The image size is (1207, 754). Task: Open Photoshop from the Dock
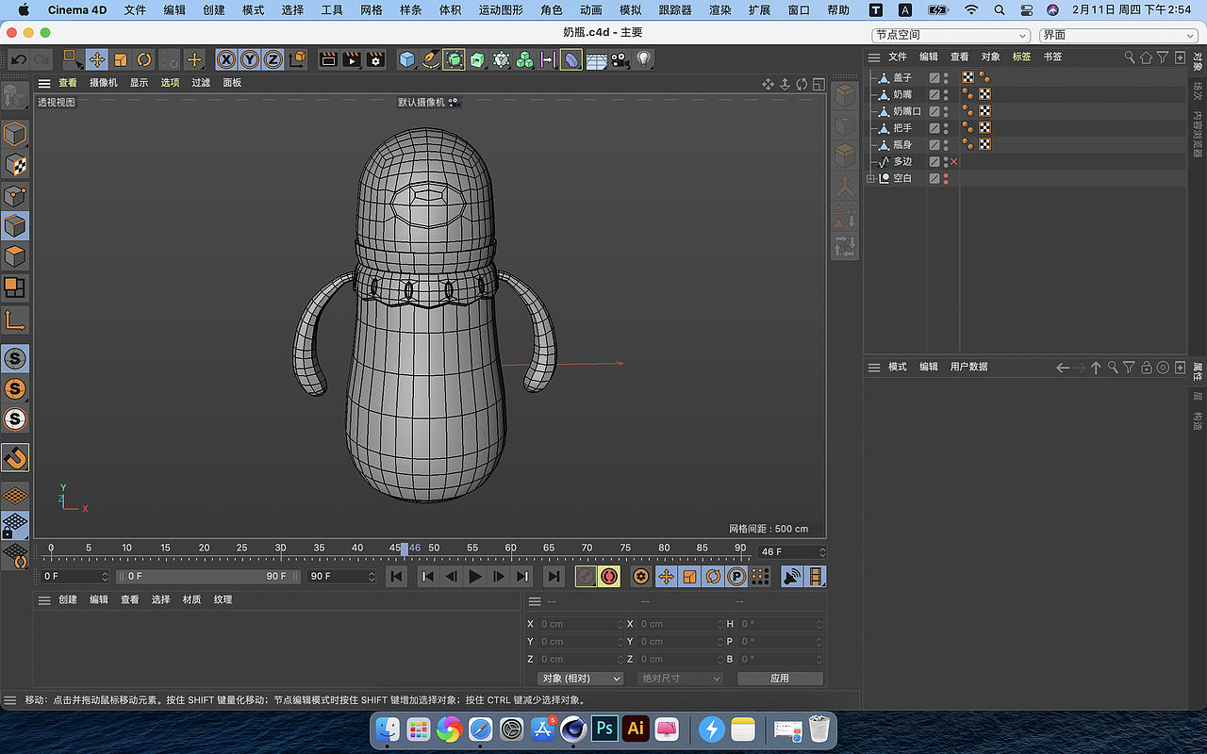pos(604,729)
